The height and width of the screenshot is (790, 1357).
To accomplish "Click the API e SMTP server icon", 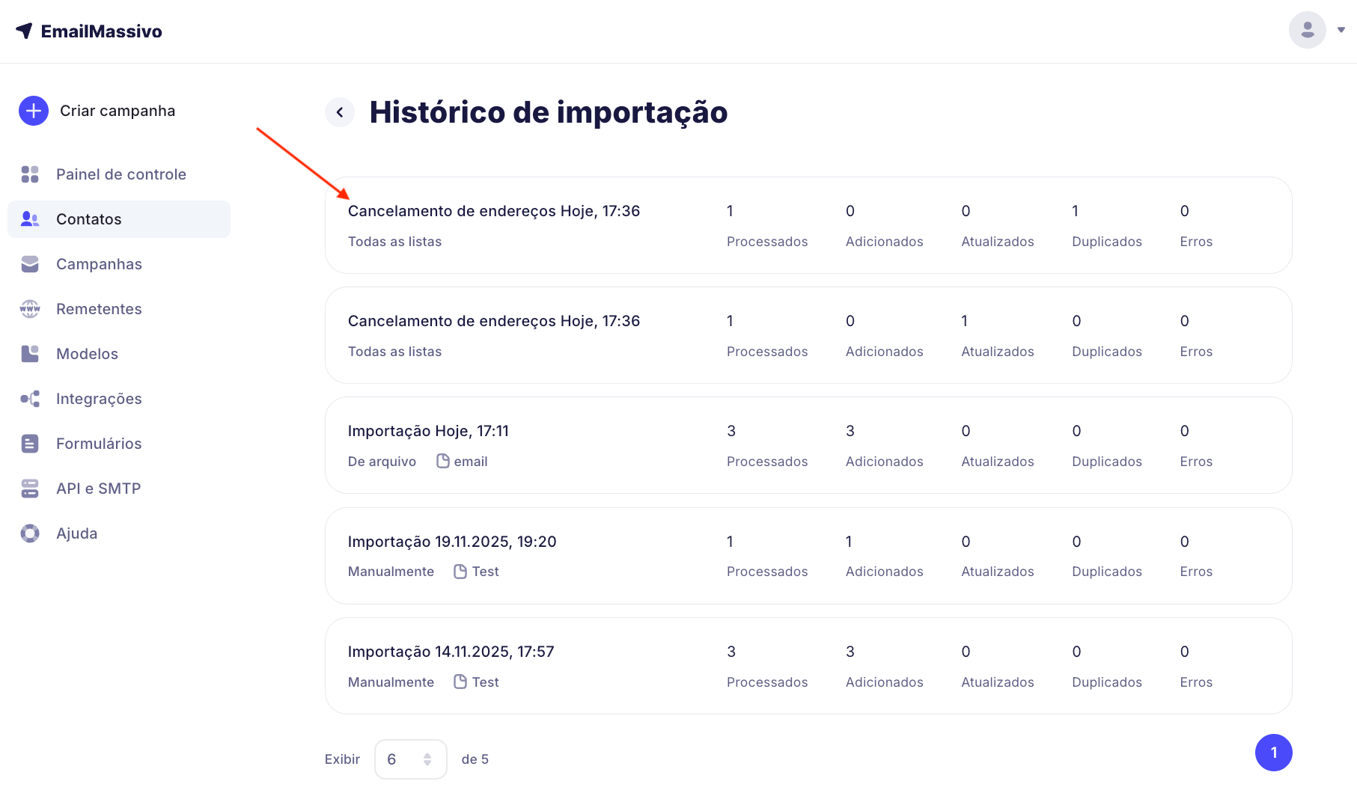I will pyautogui.click(x=30, y=489).
